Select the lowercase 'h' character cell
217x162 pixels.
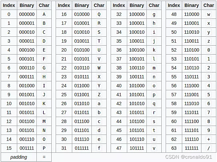pos(154,23)
